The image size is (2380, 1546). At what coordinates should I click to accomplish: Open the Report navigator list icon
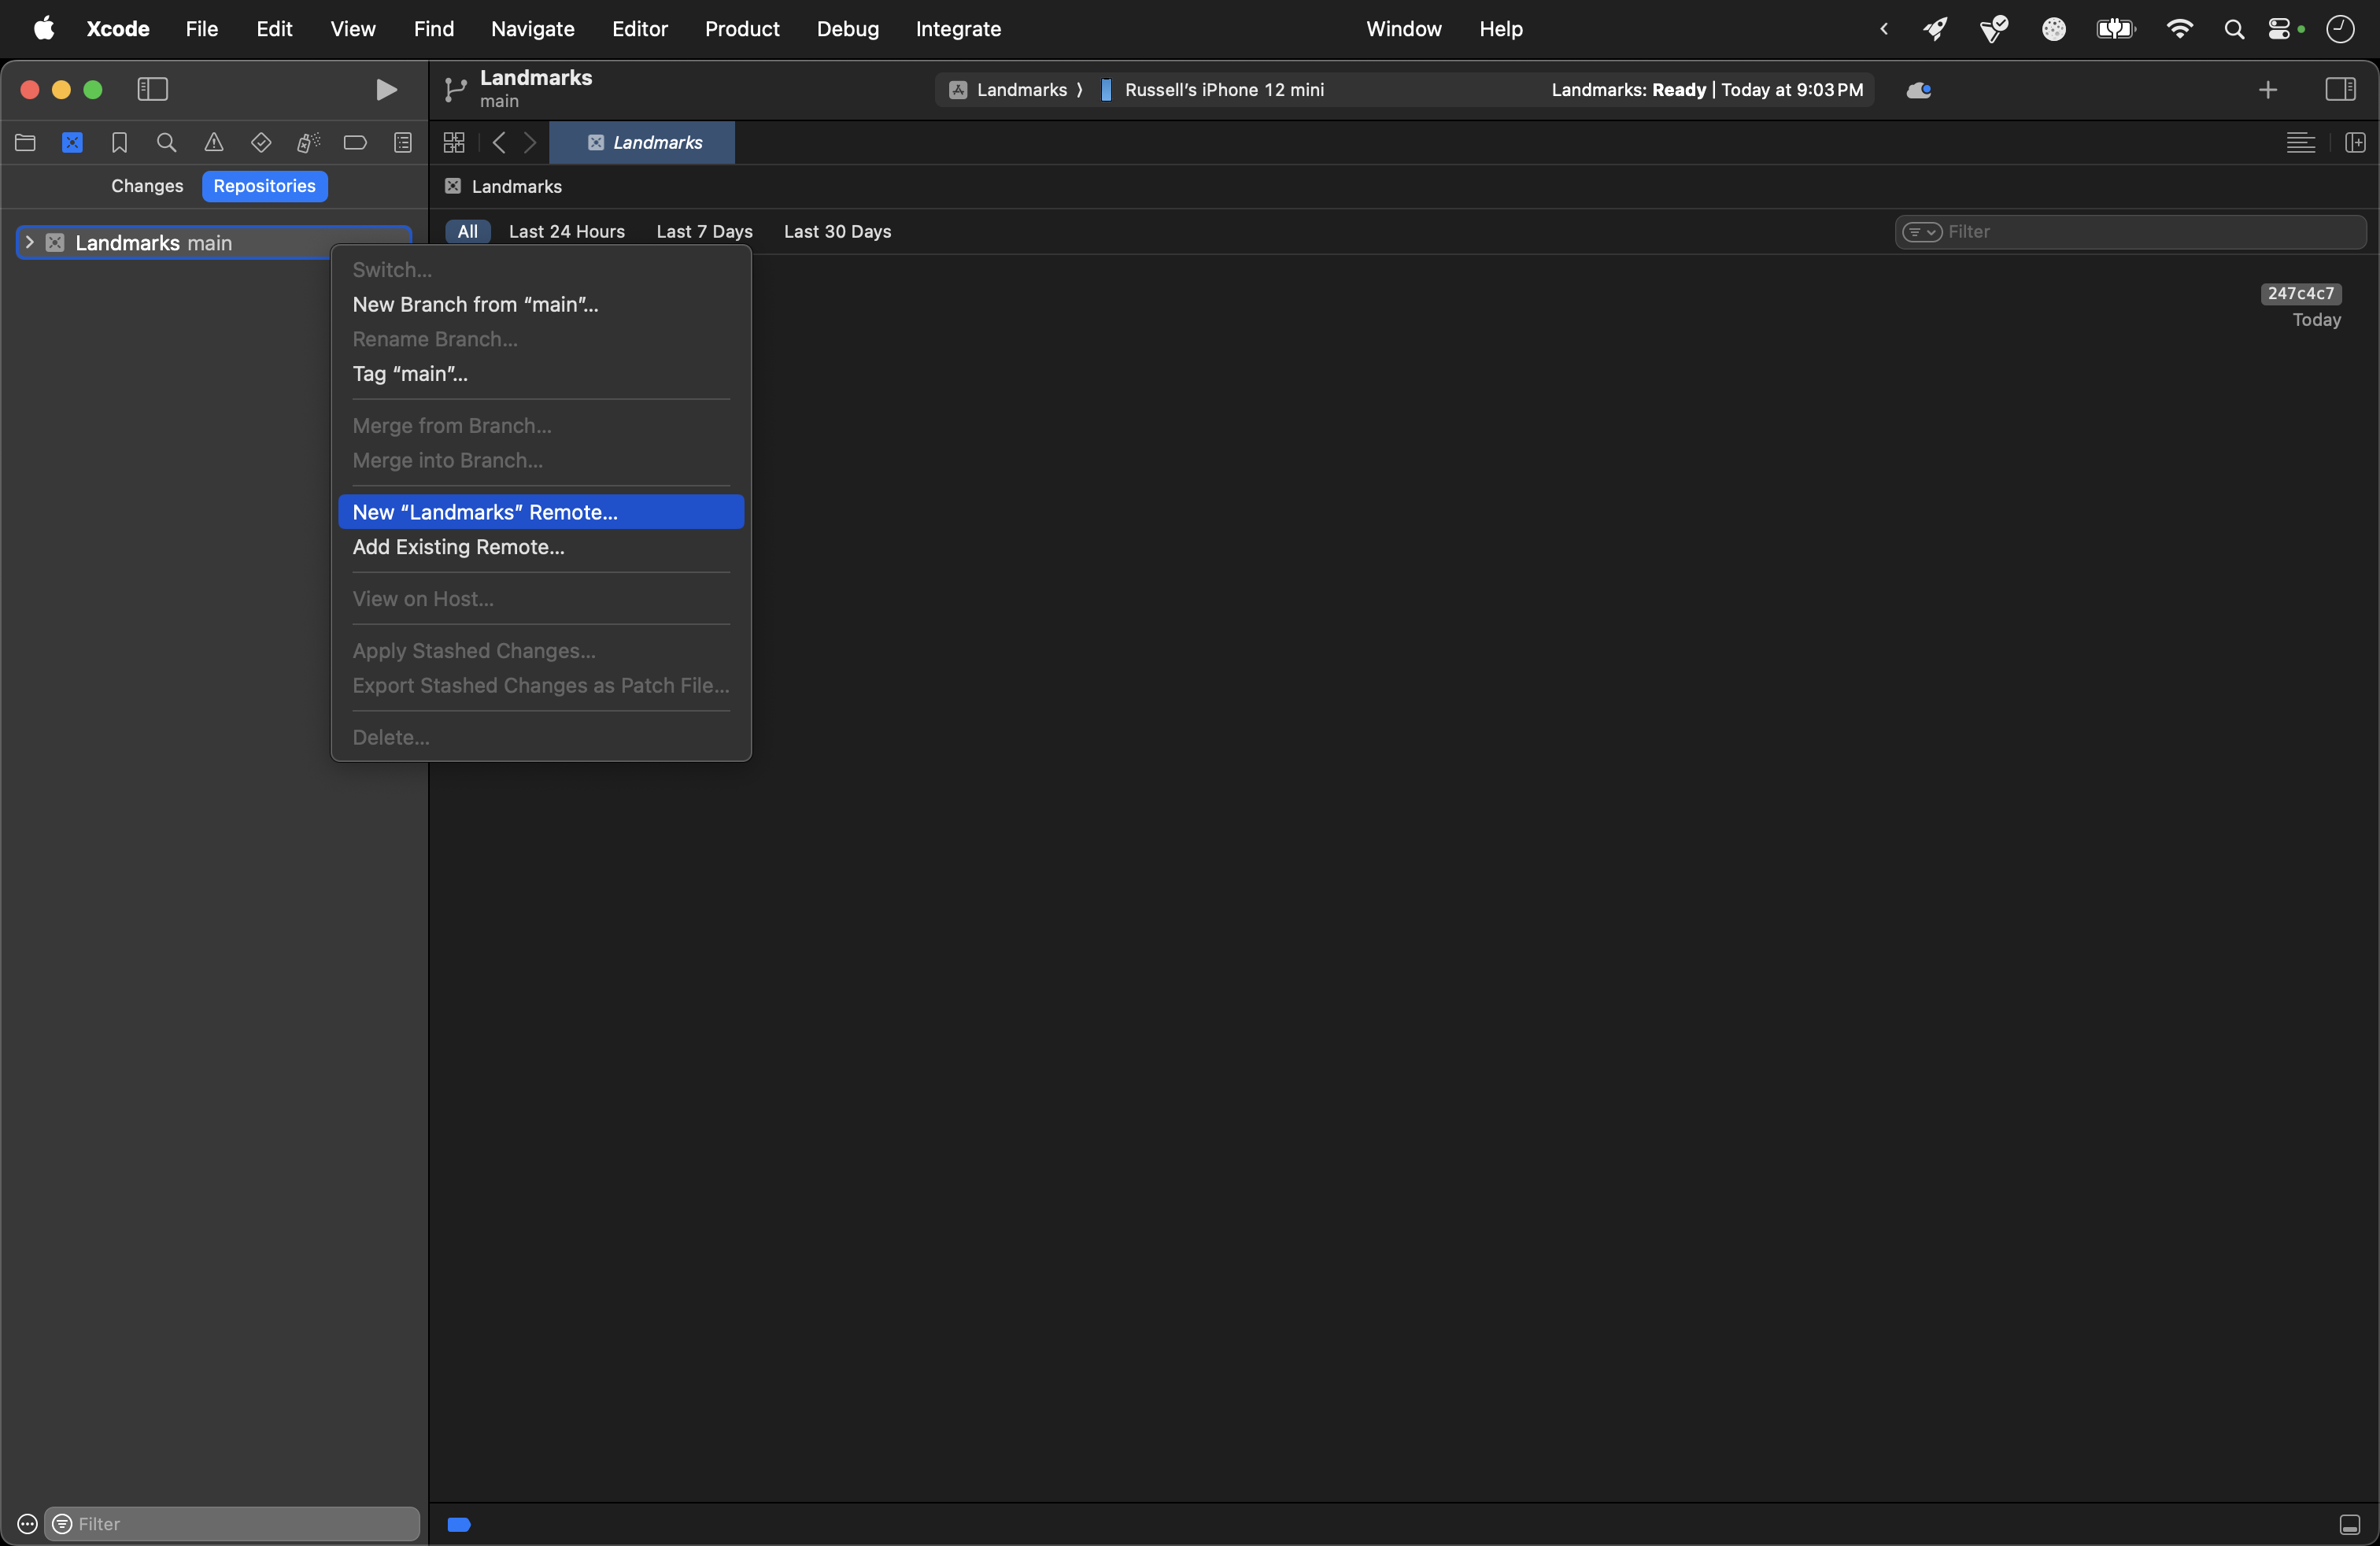(x=403, y=142)
